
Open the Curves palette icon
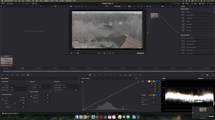(90, 75)
